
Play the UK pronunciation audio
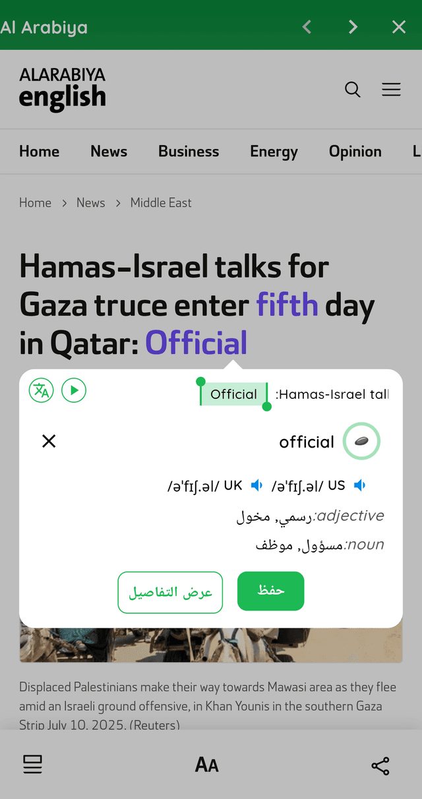pyautogui.click(x=257, y=486)
